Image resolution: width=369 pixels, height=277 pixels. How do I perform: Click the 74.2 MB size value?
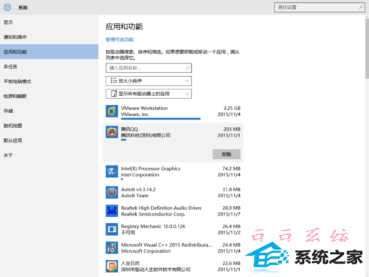231,168
